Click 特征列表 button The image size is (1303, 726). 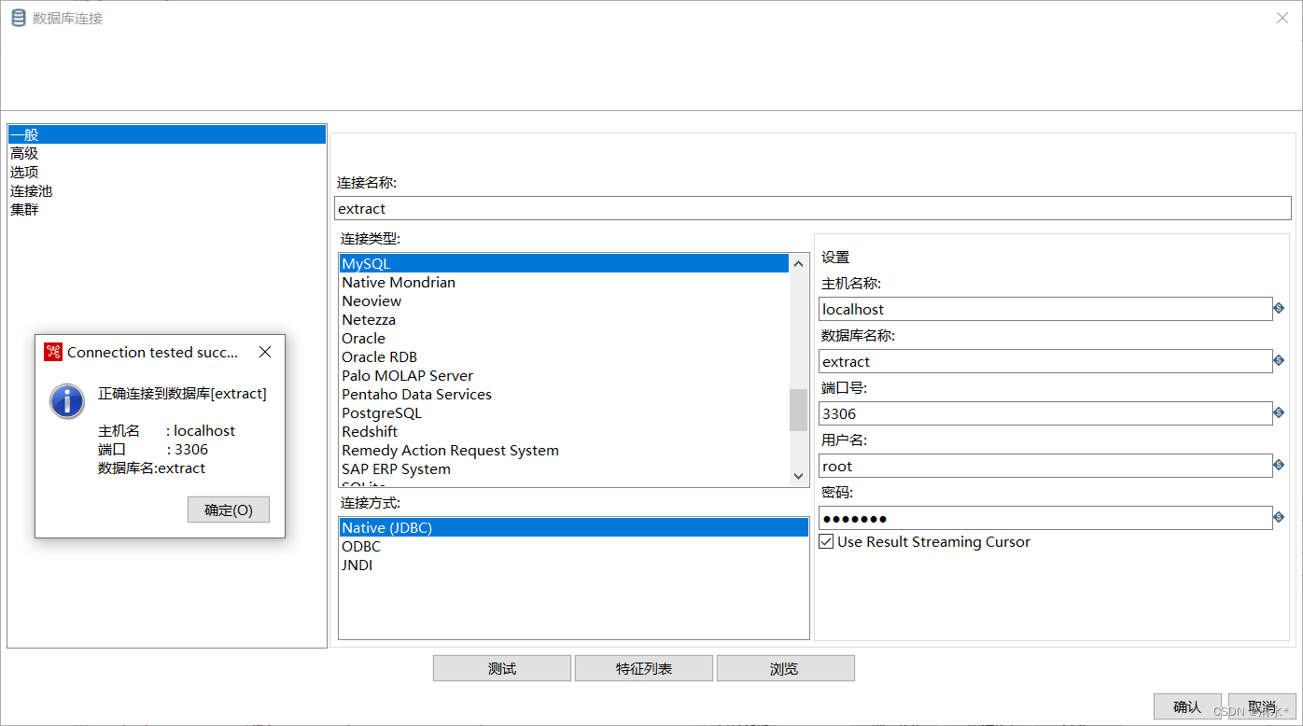pos(643,667)
